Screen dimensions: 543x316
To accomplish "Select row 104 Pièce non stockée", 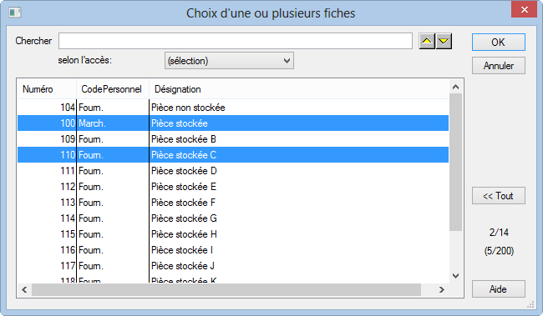I will [233, 108].
